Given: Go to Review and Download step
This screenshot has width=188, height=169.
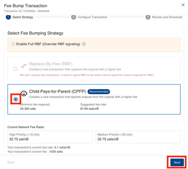Looking at the screenshot, I should (x=167, y=17).
